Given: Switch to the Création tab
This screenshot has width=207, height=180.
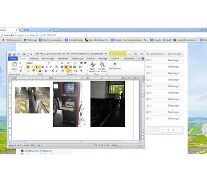Looking at the screenshot, I should click(x=115, y=58).
